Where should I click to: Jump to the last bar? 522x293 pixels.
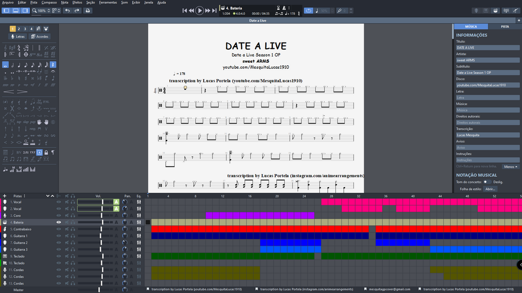point(214,10)
